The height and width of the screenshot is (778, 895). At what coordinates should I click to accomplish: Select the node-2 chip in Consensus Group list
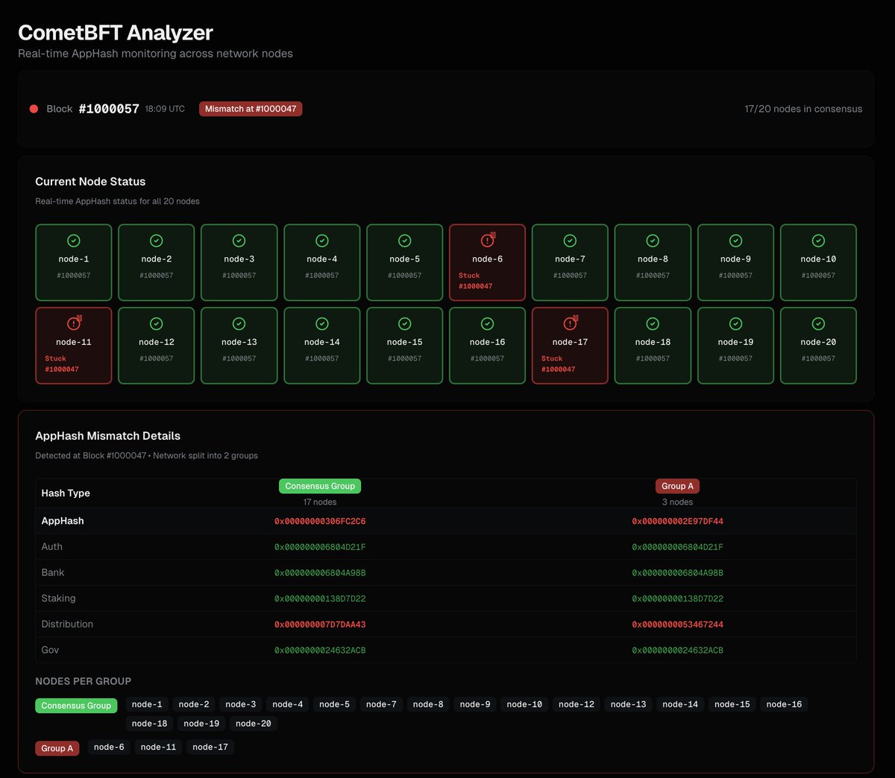pos(194,704)
